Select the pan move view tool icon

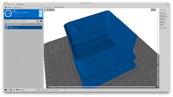coord(51,10)
